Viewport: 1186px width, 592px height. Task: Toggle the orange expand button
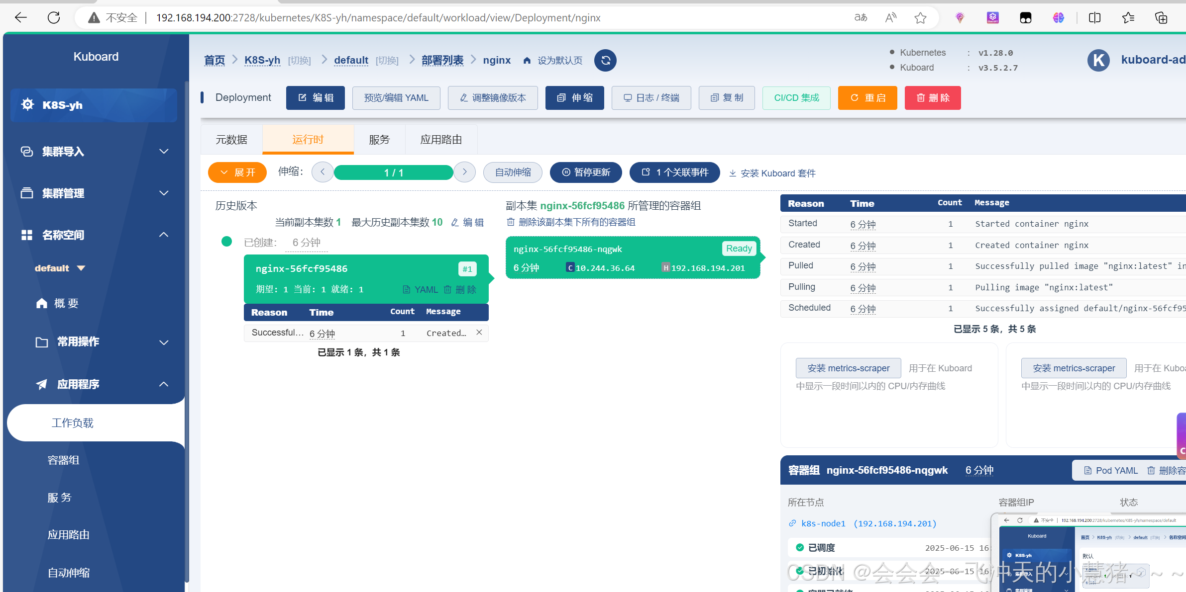pos(237,172)
